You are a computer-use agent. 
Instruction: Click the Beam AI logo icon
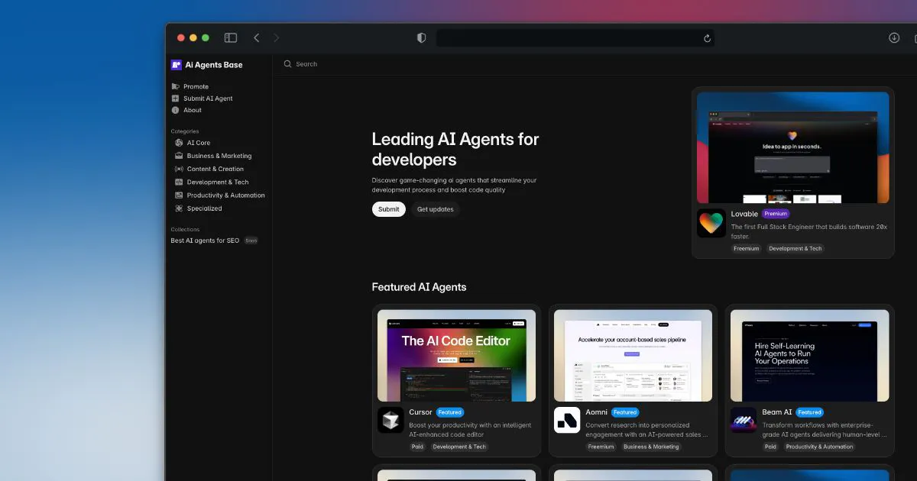coord(744,420)
